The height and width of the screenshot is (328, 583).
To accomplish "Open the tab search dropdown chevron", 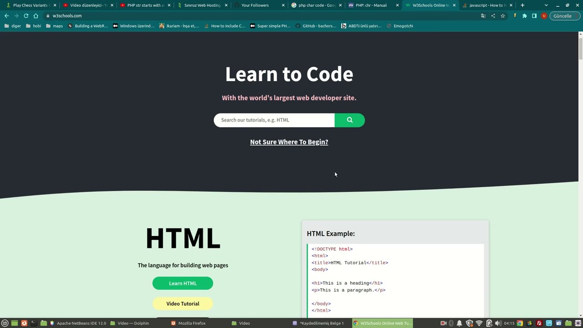I will pos(546,5).
